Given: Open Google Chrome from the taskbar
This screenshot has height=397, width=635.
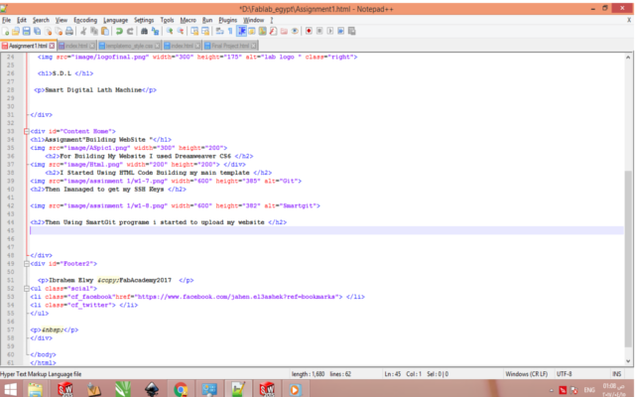Looking at the screenshot, I should click(181, 389).
